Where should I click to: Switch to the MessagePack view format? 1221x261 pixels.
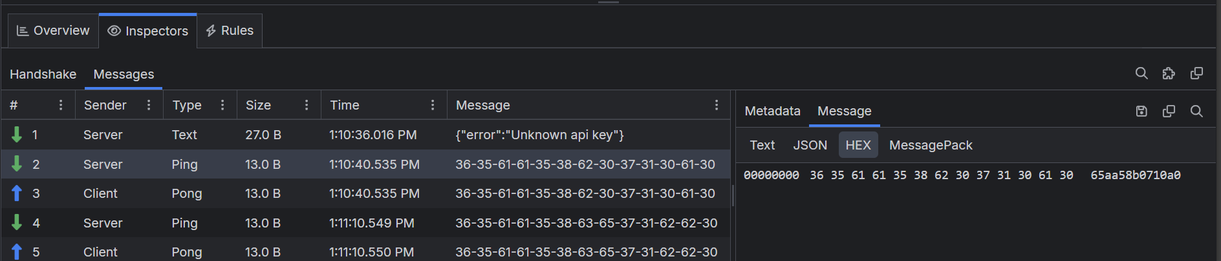(930, 146)
